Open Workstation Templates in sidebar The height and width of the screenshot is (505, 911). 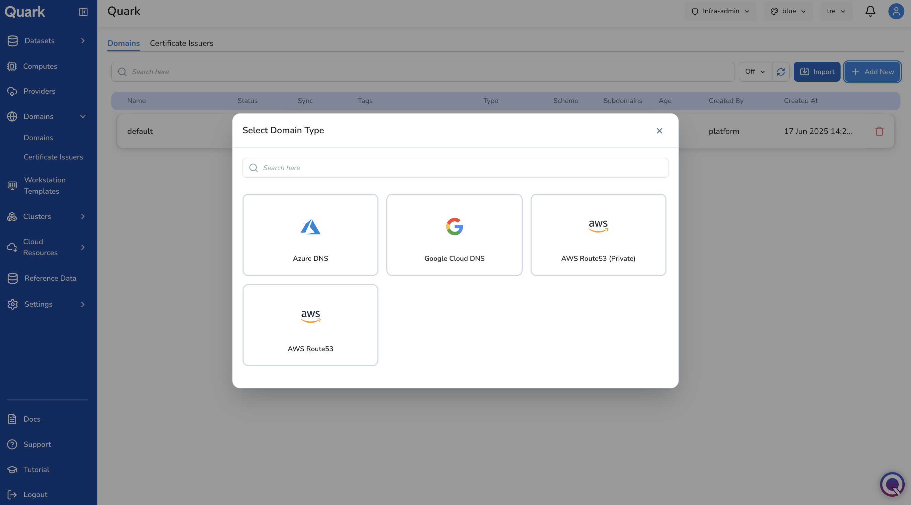click(45, 185)
